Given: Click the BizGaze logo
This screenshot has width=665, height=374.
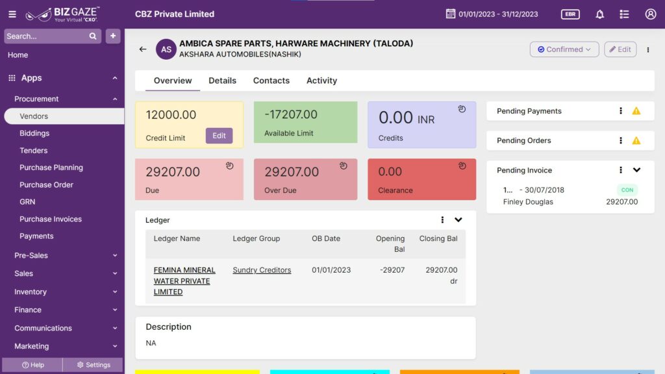Looking at the screenshot, I should (63, 14).
